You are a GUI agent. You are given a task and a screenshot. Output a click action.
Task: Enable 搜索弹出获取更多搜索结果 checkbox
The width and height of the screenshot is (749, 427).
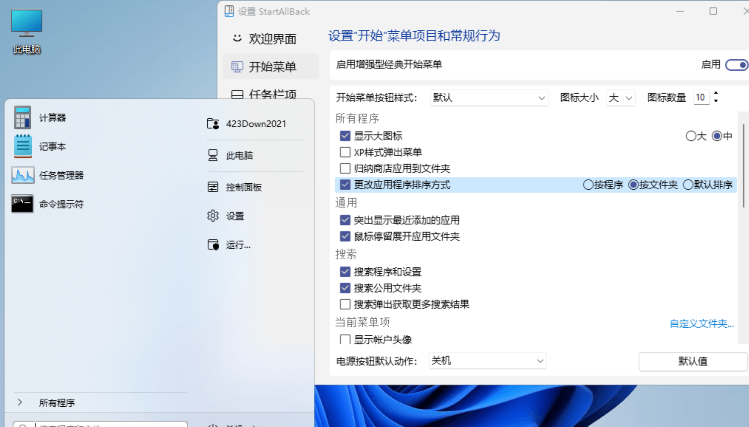click(x=345, y=304)
